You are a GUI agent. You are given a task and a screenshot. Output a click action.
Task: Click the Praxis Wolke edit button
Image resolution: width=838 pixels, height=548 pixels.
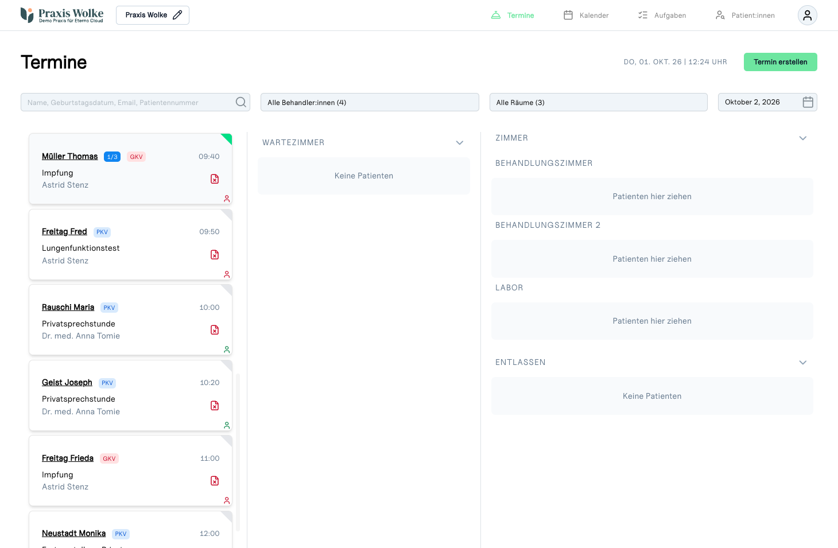pyautogui.click(x=153, y=15)
